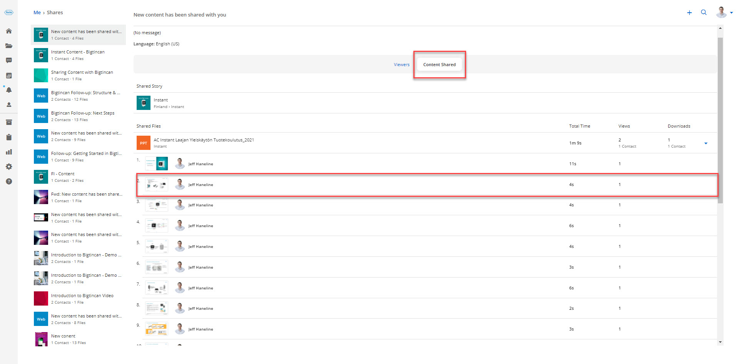Open slide 8 thumbnail
Screen dimensions: 739x364
coord(156,308)
